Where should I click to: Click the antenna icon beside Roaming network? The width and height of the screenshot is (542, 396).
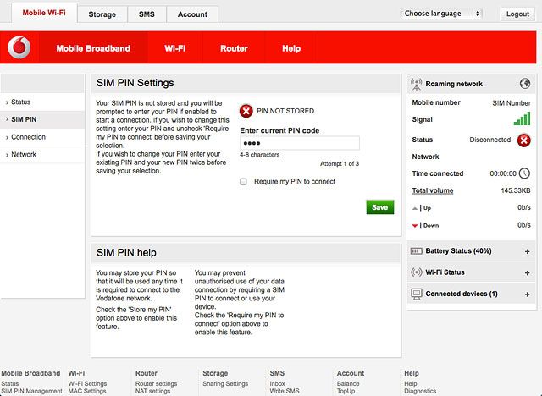coord(416,85)
